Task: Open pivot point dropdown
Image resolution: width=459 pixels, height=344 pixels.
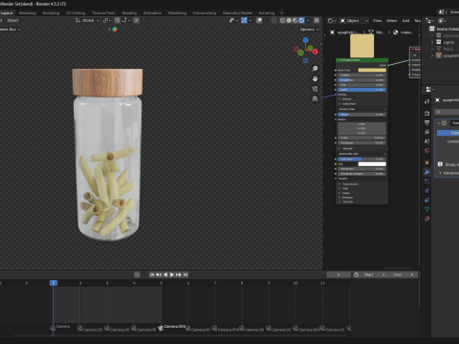Action: pyautogui.click(x=107, y=20)
